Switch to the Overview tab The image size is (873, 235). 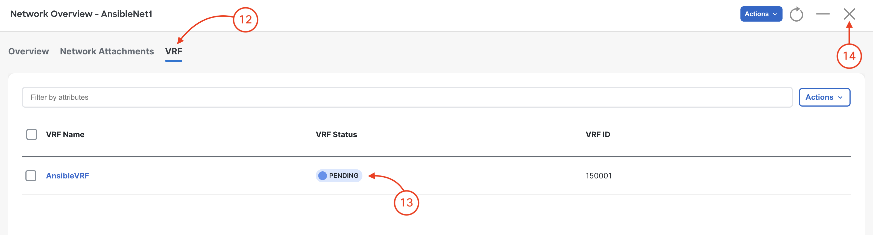[28, 51]
